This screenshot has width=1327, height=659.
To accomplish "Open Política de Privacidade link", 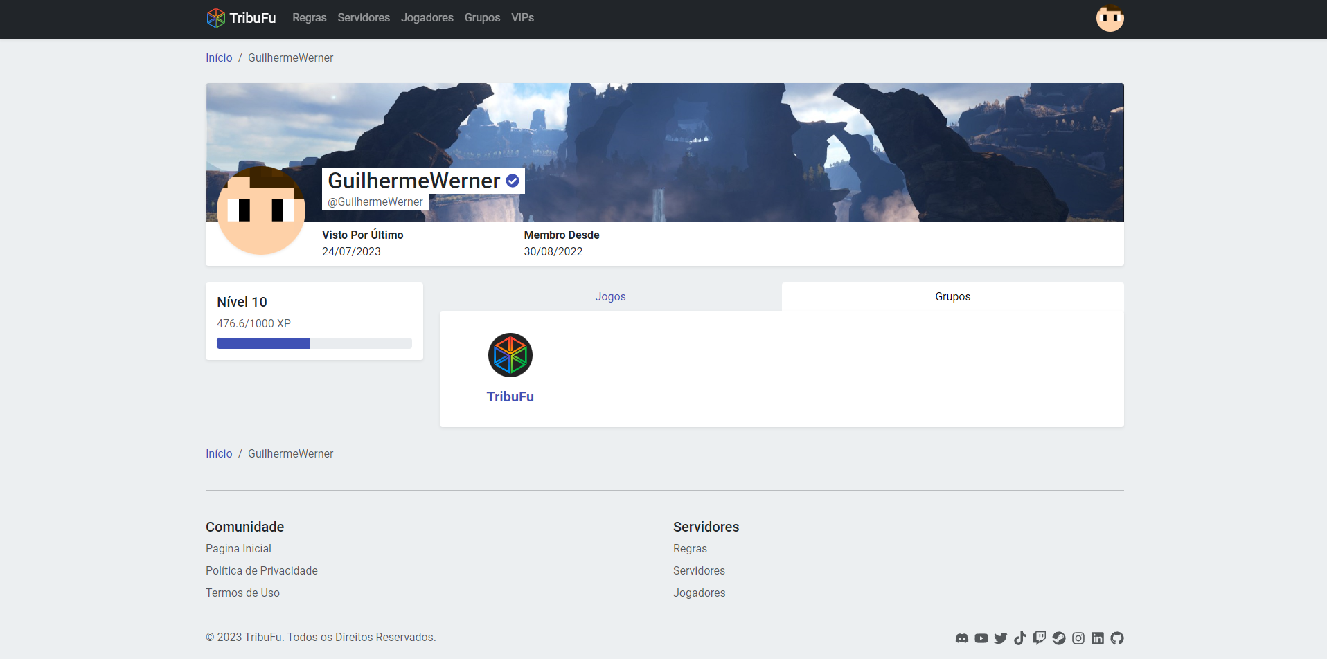I will [262, 570].
